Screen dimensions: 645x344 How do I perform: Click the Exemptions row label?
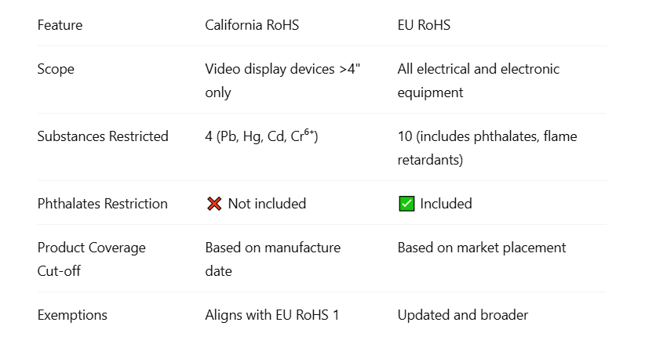coord(72,315)
